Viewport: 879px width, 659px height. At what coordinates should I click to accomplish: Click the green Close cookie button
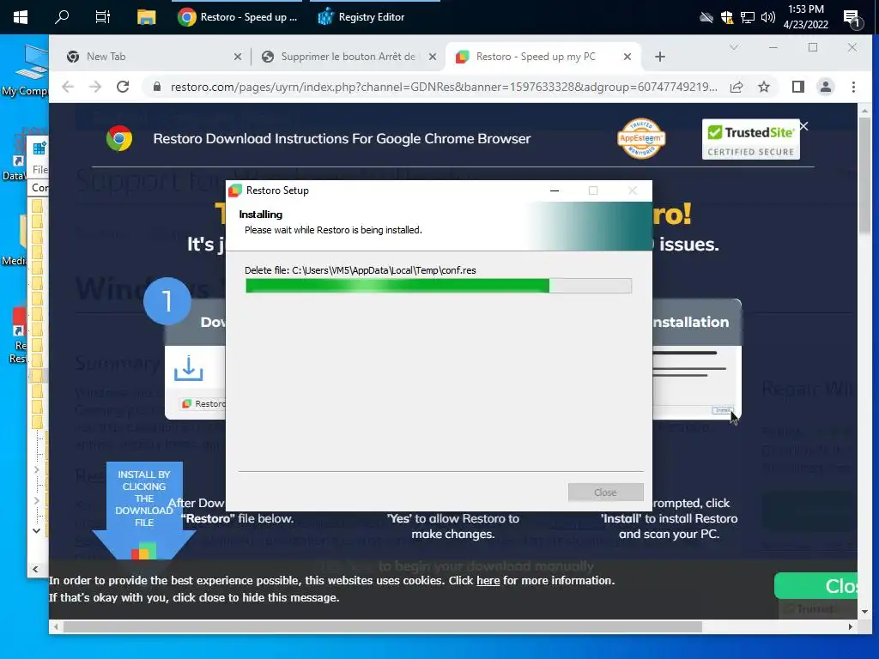815,586
